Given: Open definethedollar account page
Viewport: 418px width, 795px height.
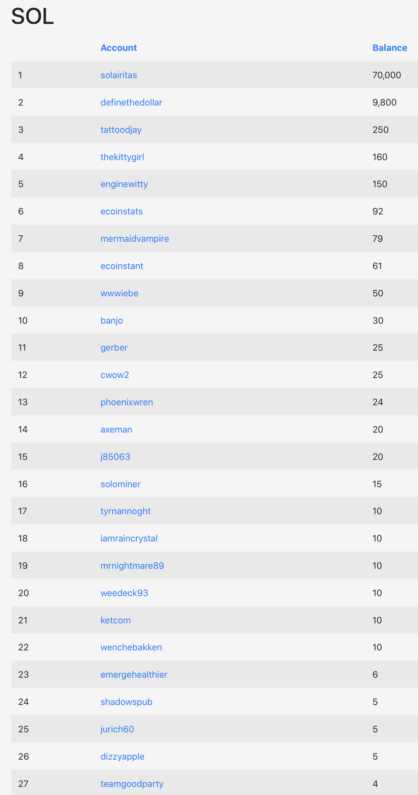Looking at the screenshot, I should coord(131,102).
